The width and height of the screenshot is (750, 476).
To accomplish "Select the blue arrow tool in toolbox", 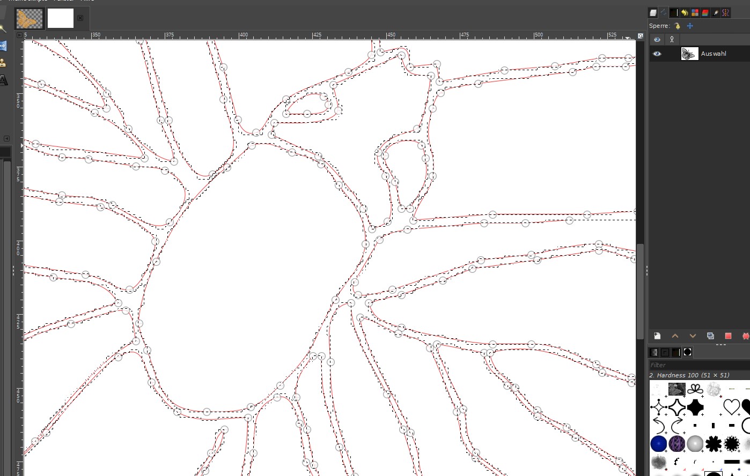I will click(3, 46).
